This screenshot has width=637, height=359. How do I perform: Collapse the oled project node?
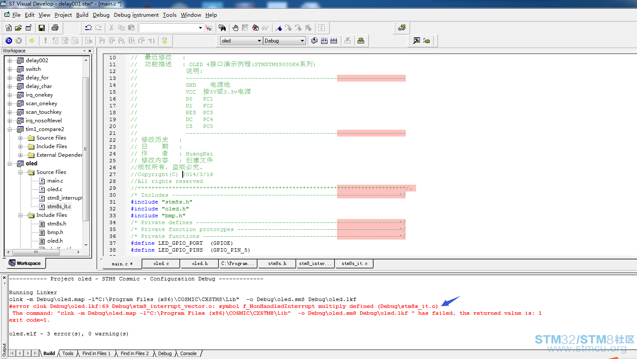(9, 164)
